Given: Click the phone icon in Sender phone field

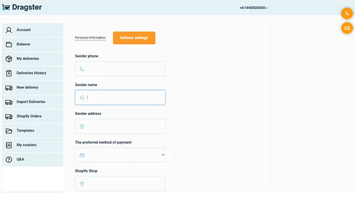Looking at the screenshot, I should click(x=82, y=69).
